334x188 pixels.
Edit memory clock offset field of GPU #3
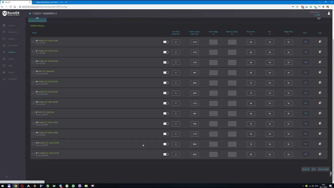(195, 73)
